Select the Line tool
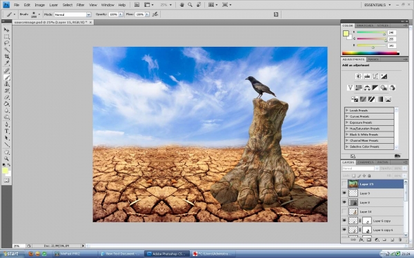The width and height of the screenshot is (414, 258). (x=6, y=144)
